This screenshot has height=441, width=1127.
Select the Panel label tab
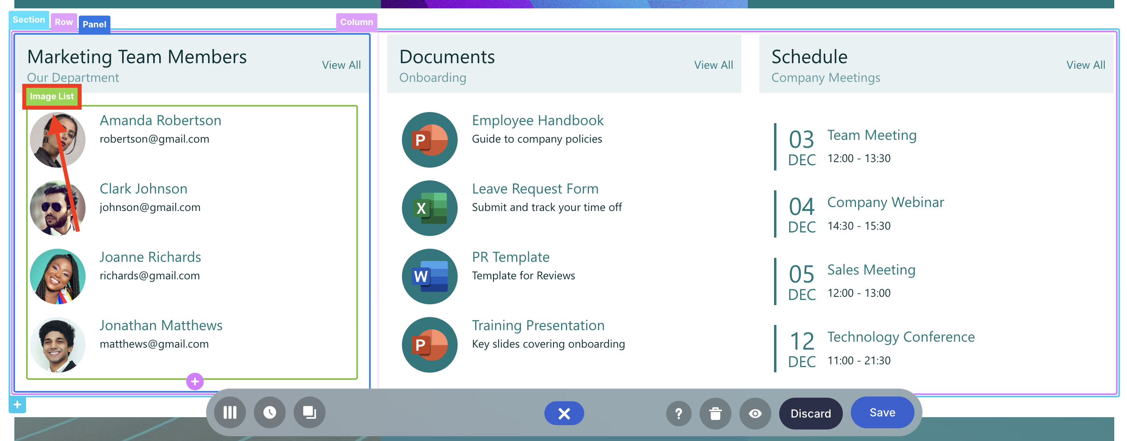pos(94,25)
